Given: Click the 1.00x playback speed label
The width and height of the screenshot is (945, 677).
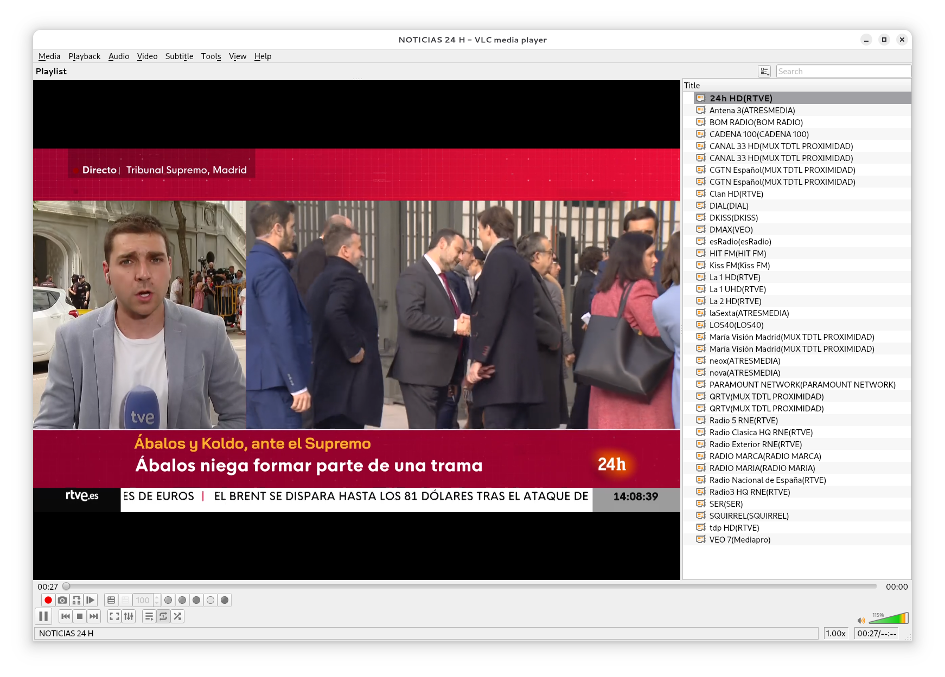Looking at the screenshot, I should [836, 634].
